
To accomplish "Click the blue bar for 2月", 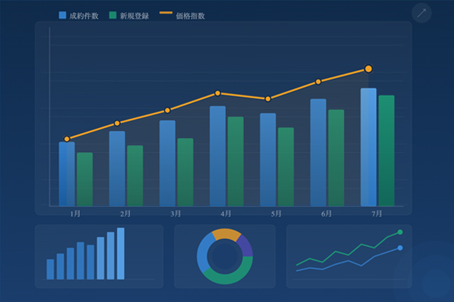I will (117, 168).
